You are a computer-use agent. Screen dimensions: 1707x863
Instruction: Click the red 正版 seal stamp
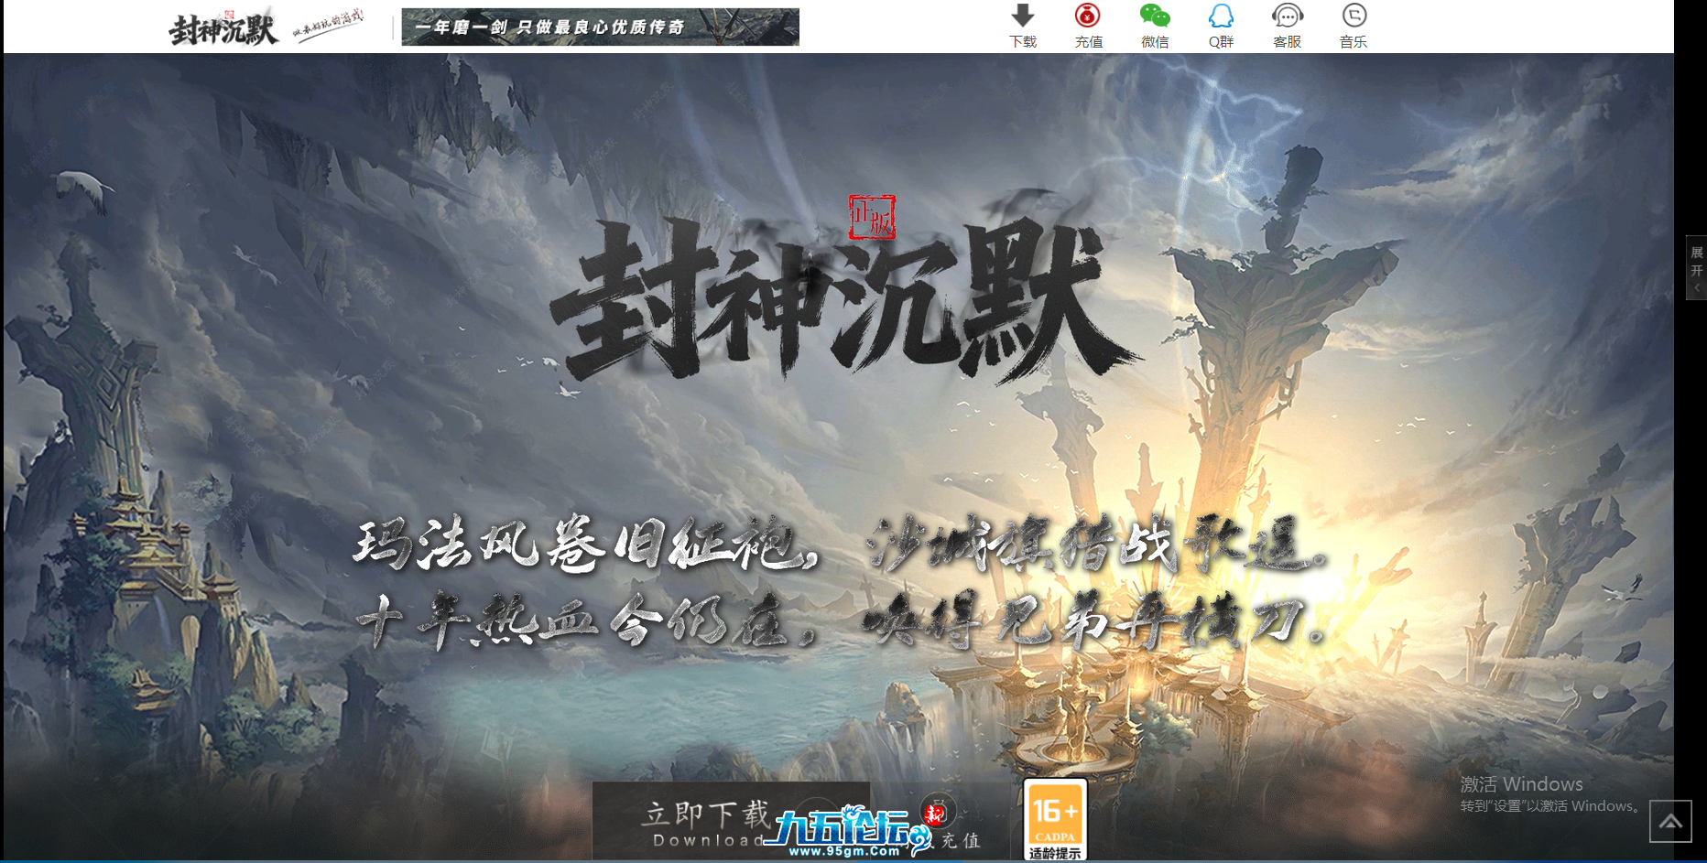(871, 218)
